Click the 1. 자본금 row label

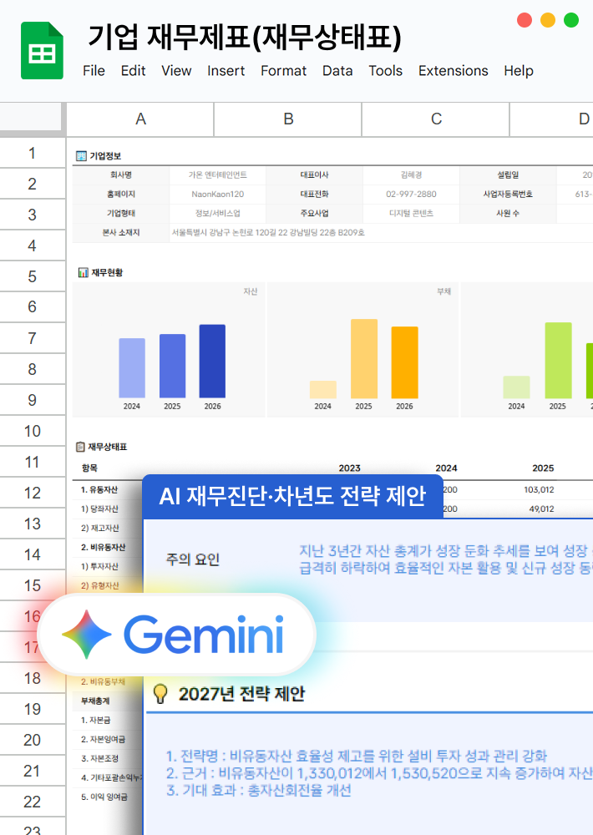(95, 720)
